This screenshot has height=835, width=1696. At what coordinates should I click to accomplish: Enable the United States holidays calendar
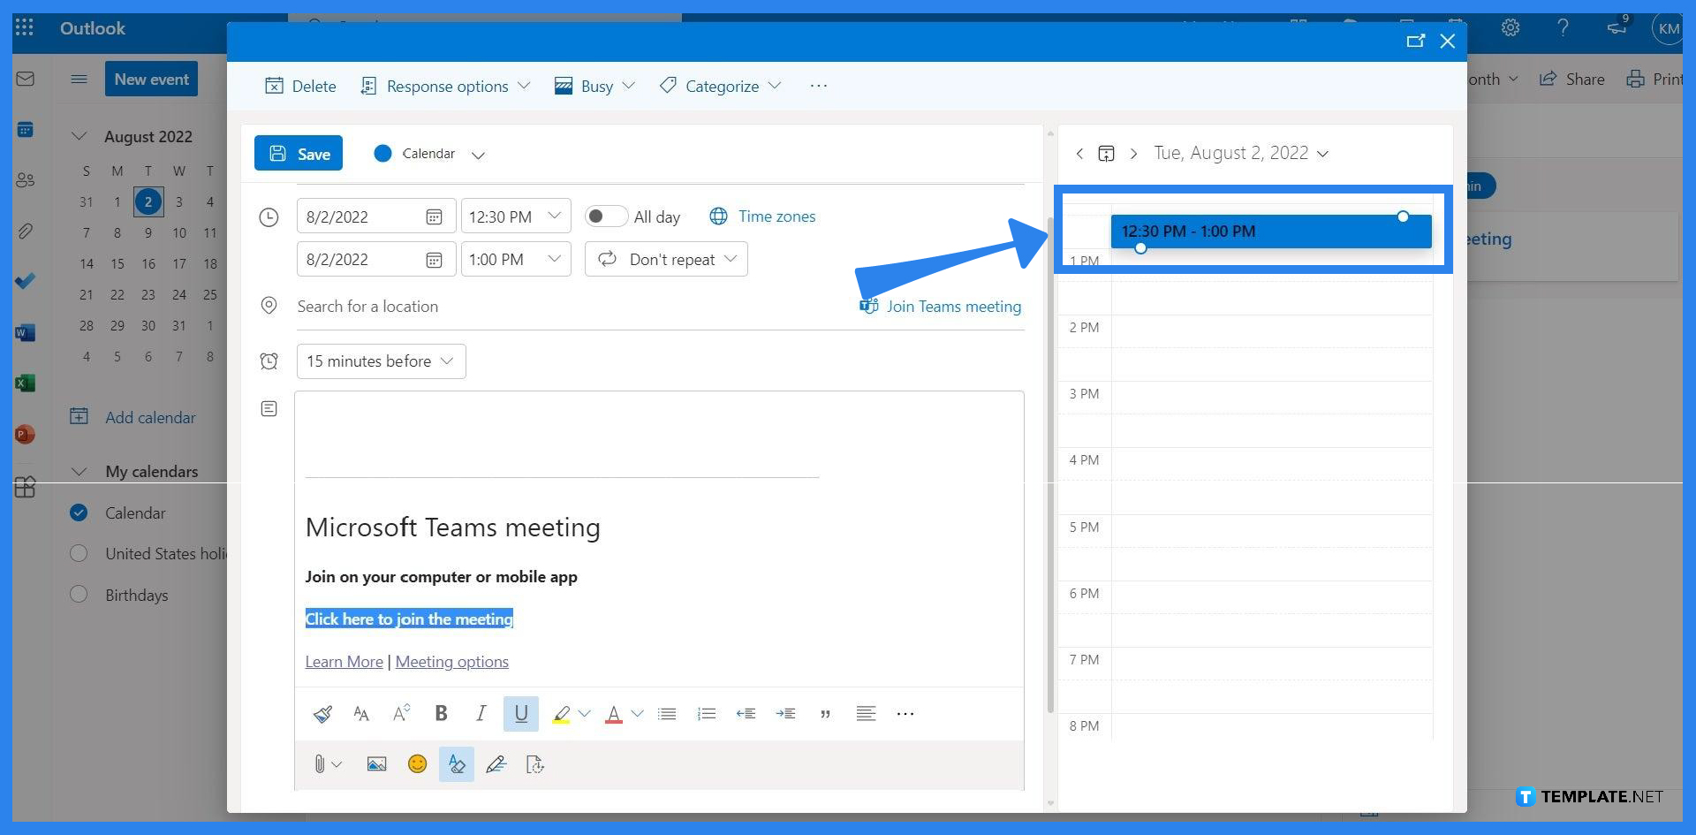79,553
